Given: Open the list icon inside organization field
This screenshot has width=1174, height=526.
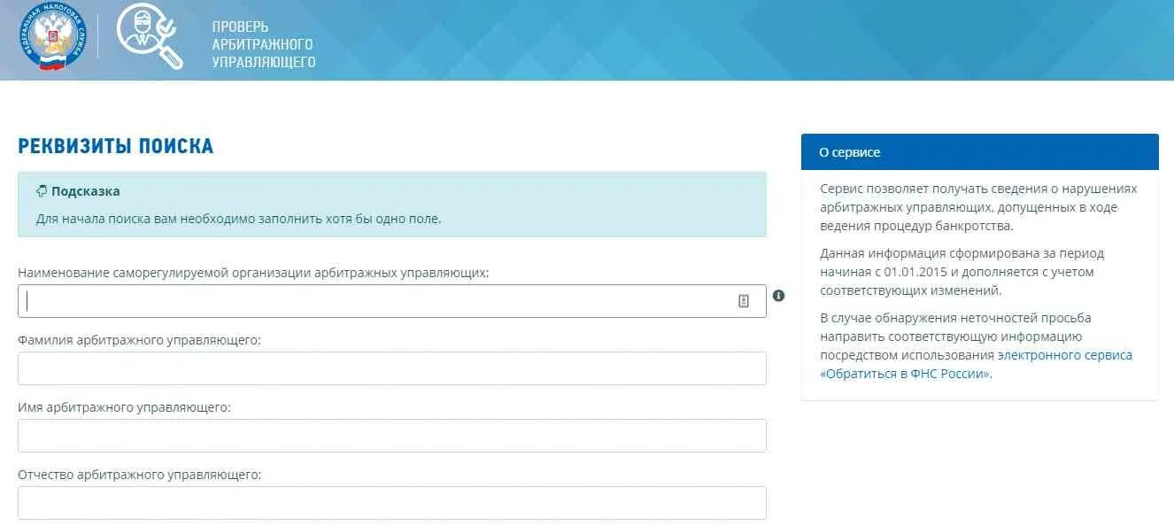Looking at the screenshot, I should pos(744,301).
